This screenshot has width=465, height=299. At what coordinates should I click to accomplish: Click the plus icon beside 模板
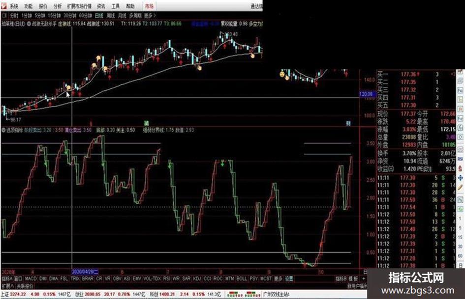pyautogui.click(x=364, y=278)
